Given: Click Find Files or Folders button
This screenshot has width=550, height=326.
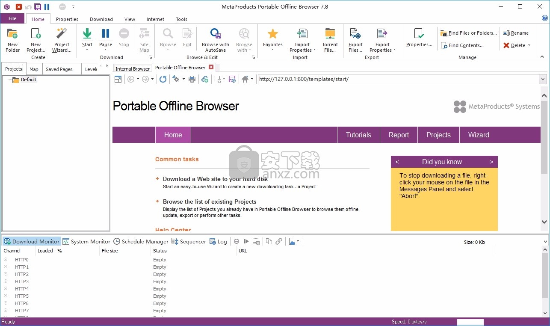Looking at the screenshot, I should click(469, 33).
